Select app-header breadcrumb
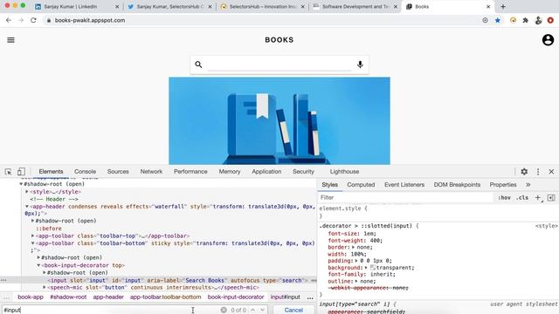The width and height of the screenshot is (559, 314). [x=108, y=297]
